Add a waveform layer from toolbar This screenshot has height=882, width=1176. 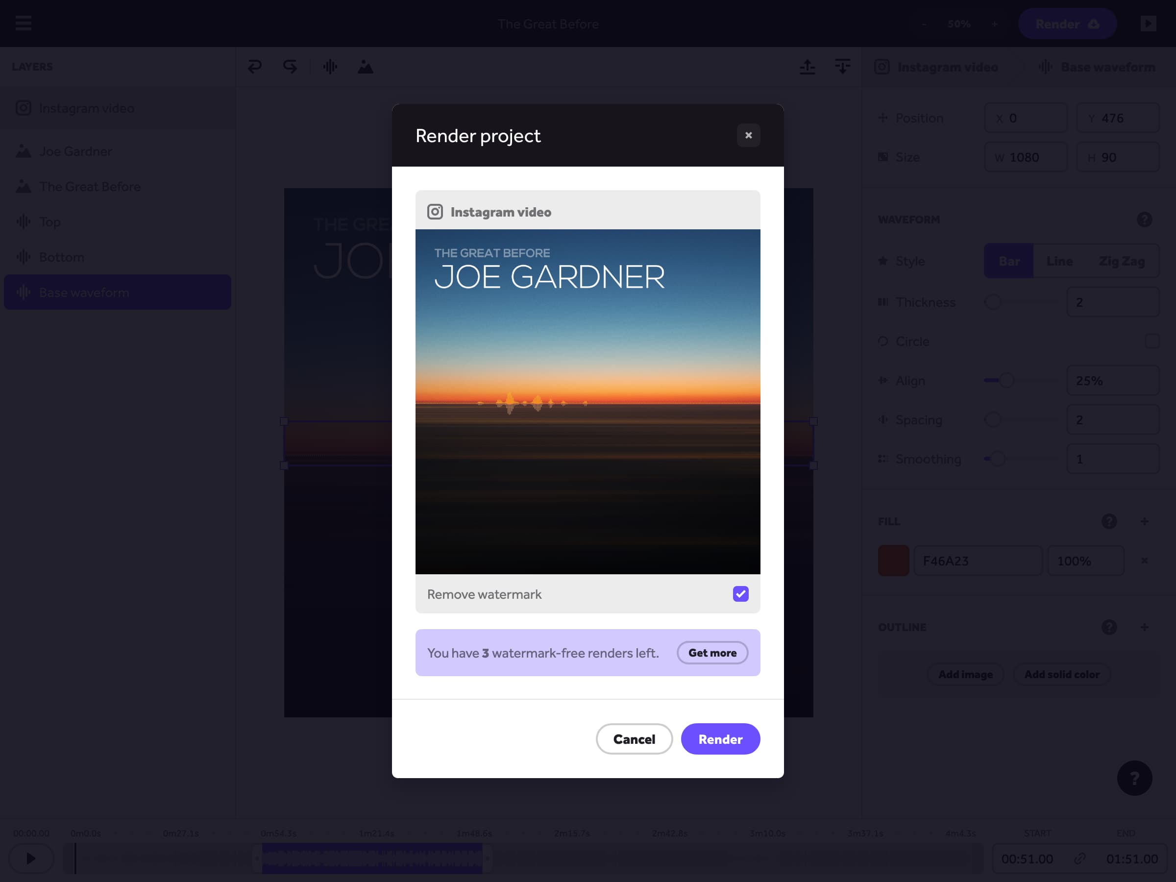(330, 67)
